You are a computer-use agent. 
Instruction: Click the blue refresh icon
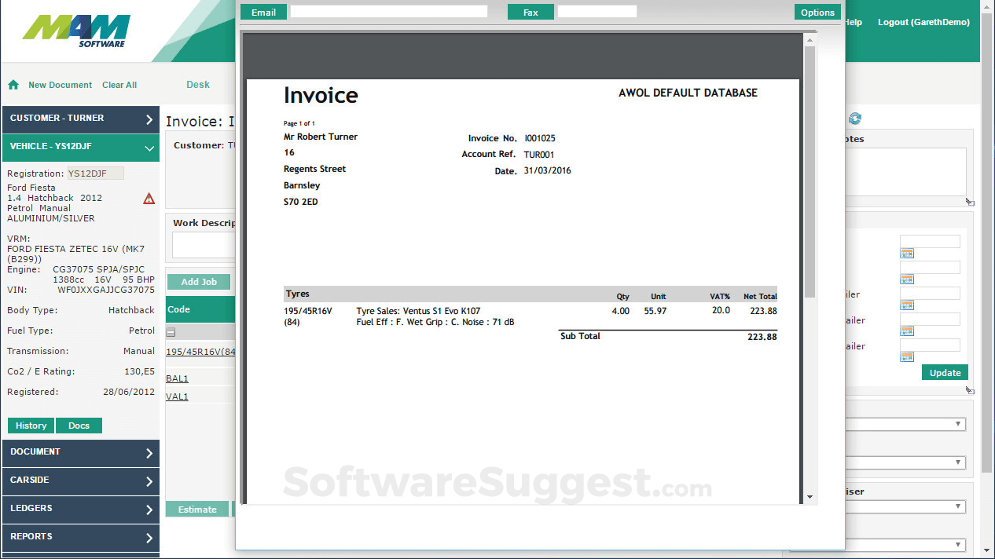click(855, 119)
